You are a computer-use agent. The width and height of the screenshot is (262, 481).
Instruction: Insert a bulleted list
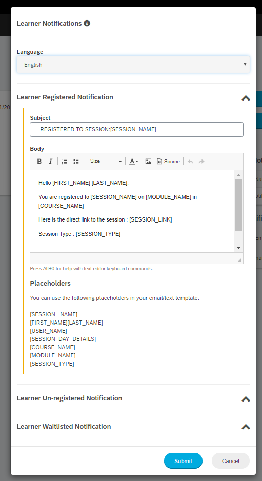pyautogui.click(x=76, y=162)
